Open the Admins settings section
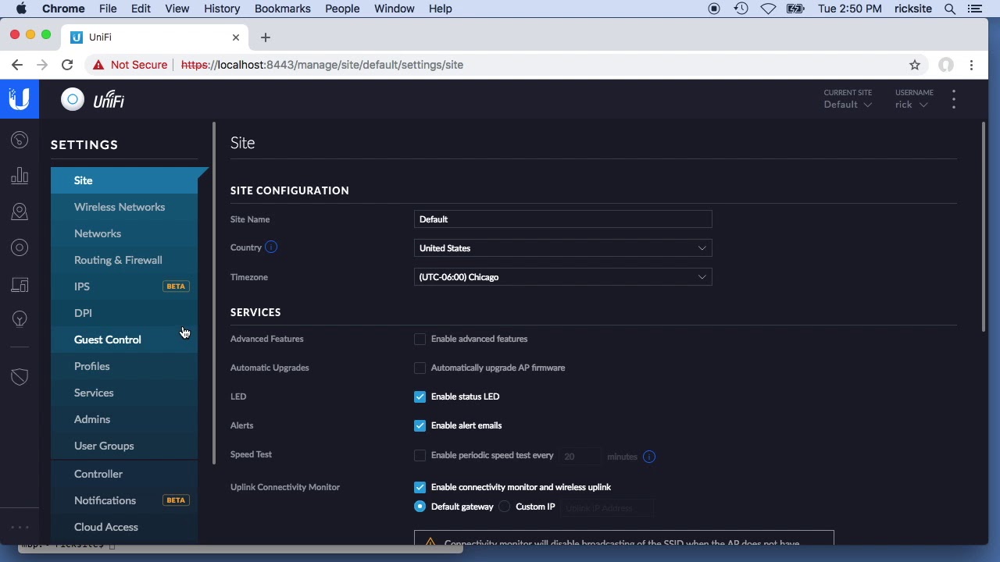The image size is (1000, 562). coord(125,419)
